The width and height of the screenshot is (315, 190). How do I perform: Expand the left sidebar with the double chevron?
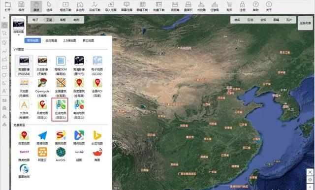click(x=4, y=18)
